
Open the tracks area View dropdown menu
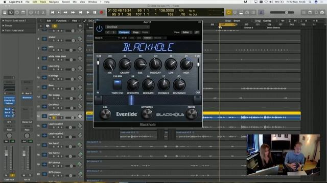(75, 21)
